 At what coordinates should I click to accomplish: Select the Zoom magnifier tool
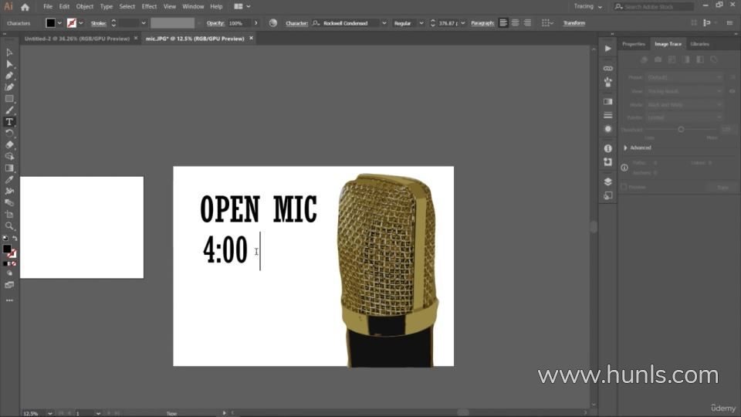tap(9, 226)
